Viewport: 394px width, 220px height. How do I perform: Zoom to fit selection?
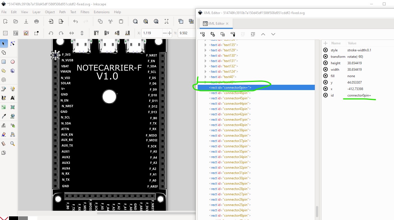(x=135, y=21)
